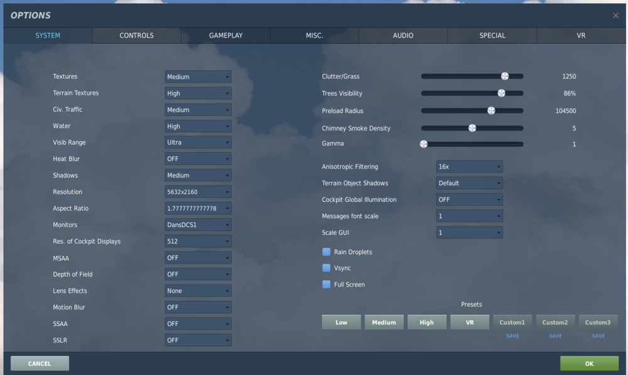Expand the Lens Effects dropdown
628x375 pixels.
pos(198,290)
